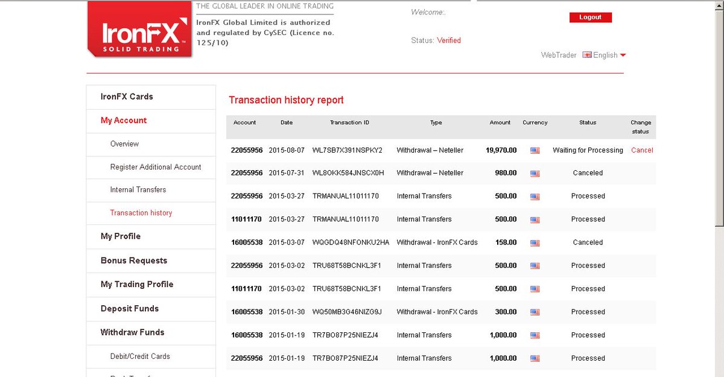Image resolution: width=724 pixels, height=377 pixels.
Task: Click Verified status text
Action: pos(449,40)
